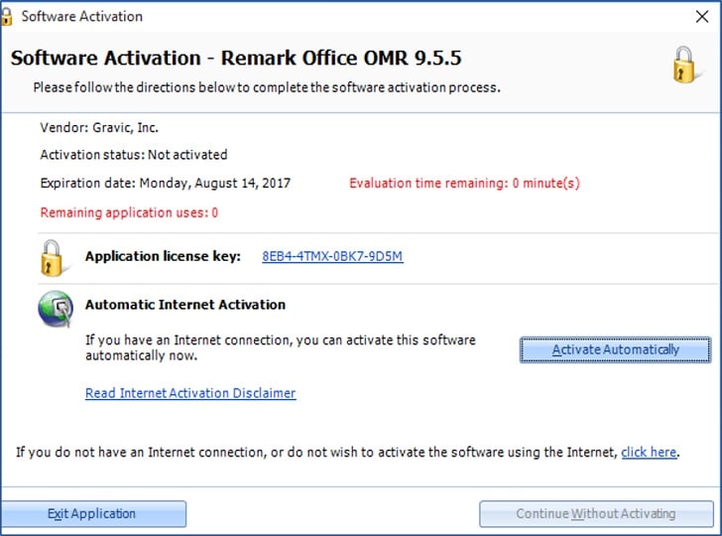
Task: Click the Application license key label
Action: [163, 256]
